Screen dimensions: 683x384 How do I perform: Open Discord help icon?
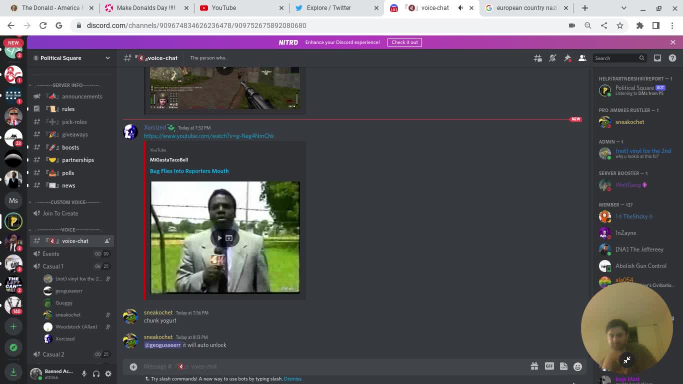tap(672, 58)
